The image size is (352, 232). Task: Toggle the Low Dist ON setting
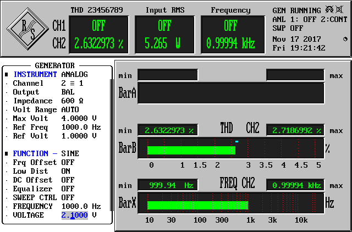[x=67, y=171]
